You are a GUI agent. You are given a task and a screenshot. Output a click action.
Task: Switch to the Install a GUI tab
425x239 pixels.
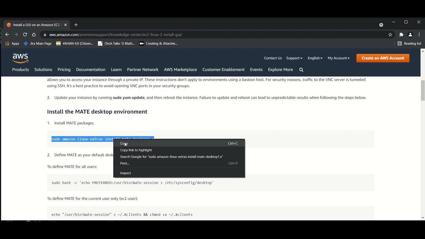tap(36, 25)
